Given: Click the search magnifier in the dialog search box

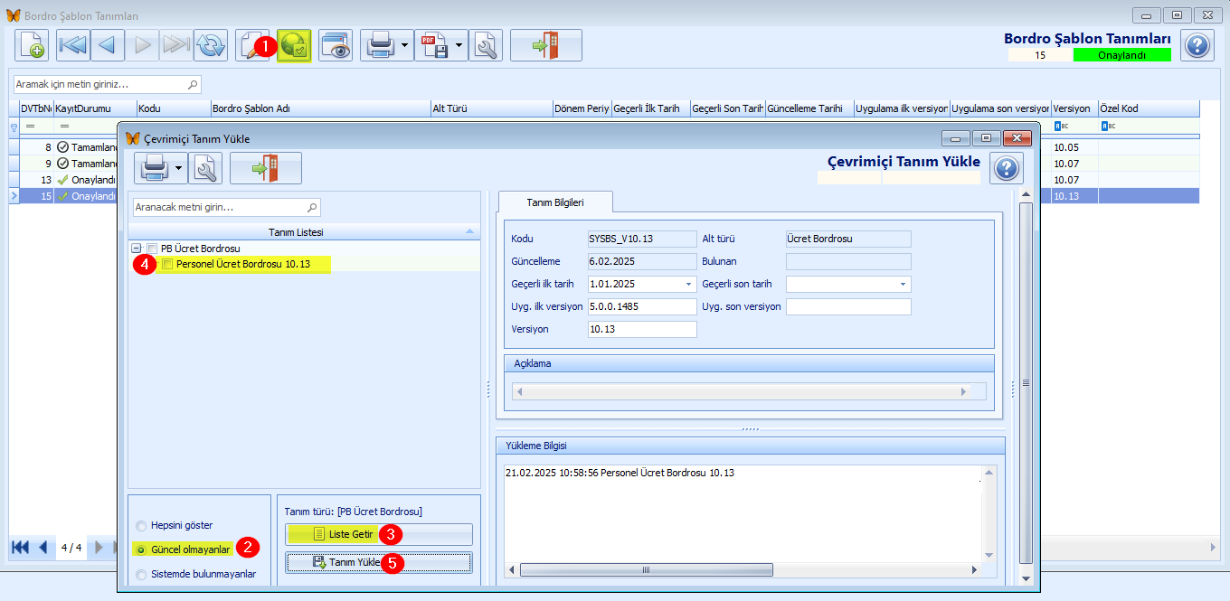Looking at the screenshot, I should [312, 208].
